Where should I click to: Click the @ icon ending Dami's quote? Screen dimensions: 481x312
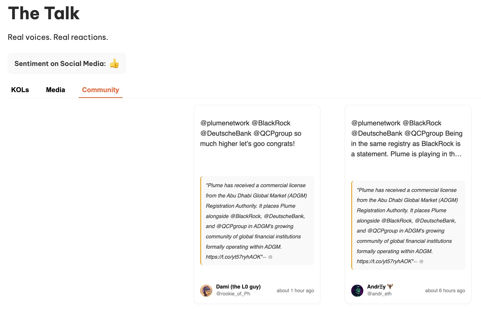(x=270, y=257)
